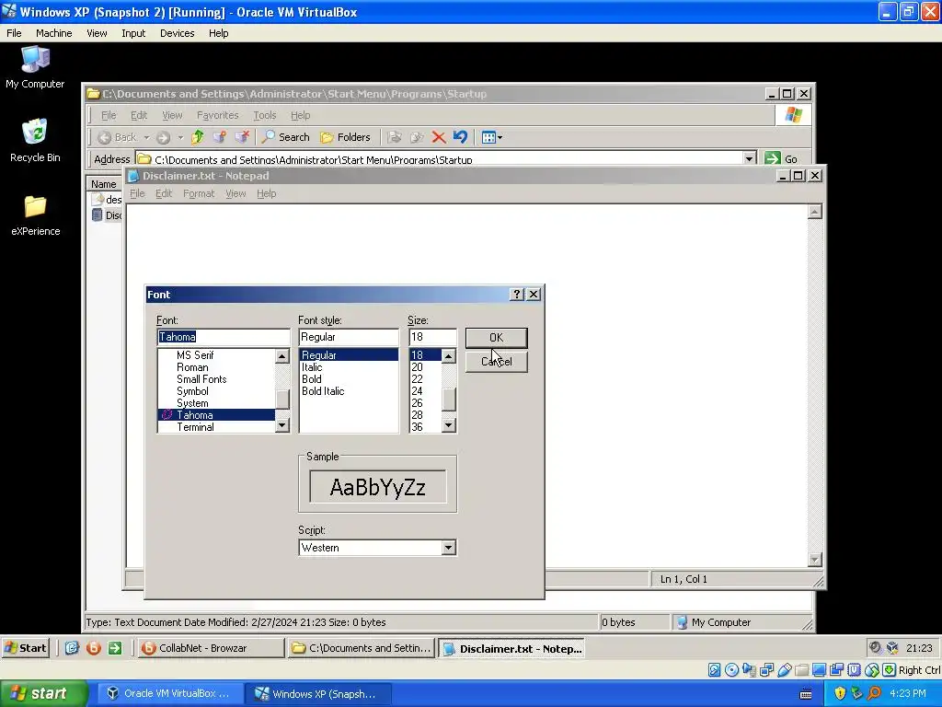Click Forward arrow in Explorer toolbar
The width and height of the screenshot is (942, 707).
click(x=163, y=137)
